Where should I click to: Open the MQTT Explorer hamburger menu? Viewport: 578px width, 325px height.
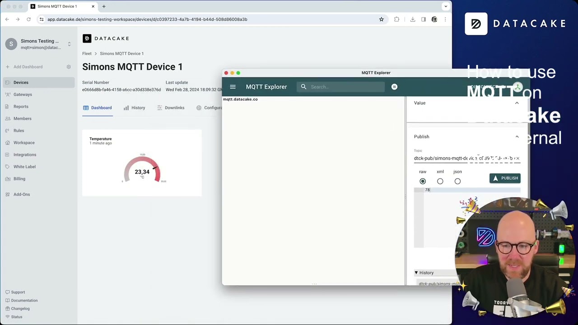coord(233,87)
